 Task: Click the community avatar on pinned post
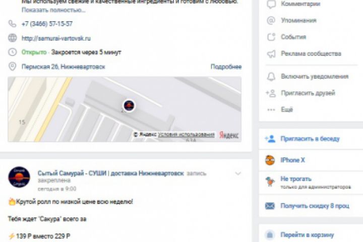point(19,177)
